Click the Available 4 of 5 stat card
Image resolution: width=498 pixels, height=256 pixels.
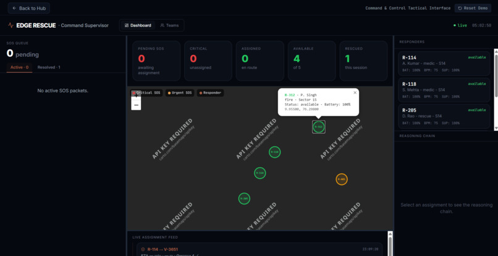coord(312,60)
